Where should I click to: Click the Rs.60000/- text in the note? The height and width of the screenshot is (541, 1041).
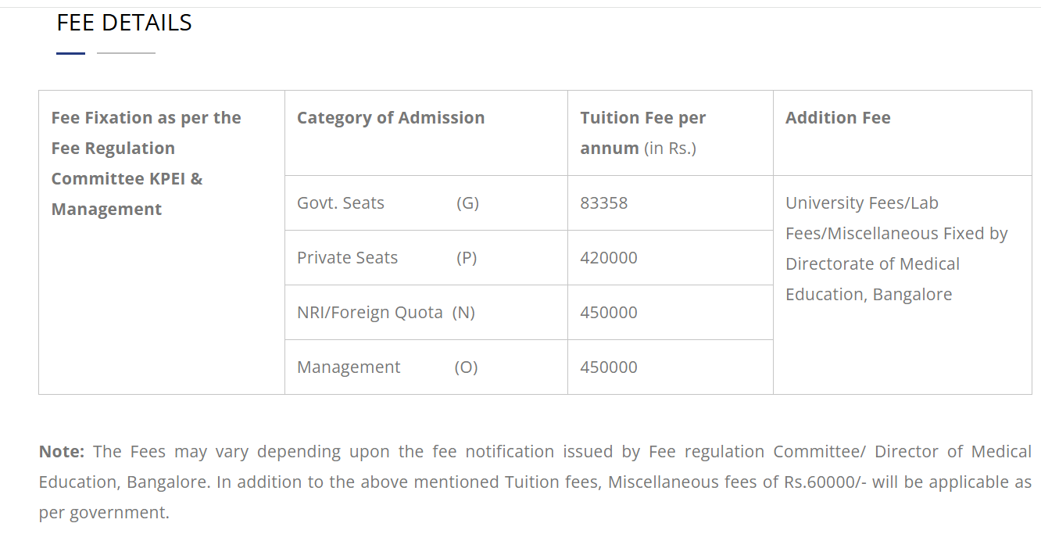coord(825,482)
